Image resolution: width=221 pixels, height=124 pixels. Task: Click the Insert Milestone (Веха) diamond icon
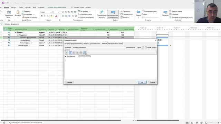point(143,14)
